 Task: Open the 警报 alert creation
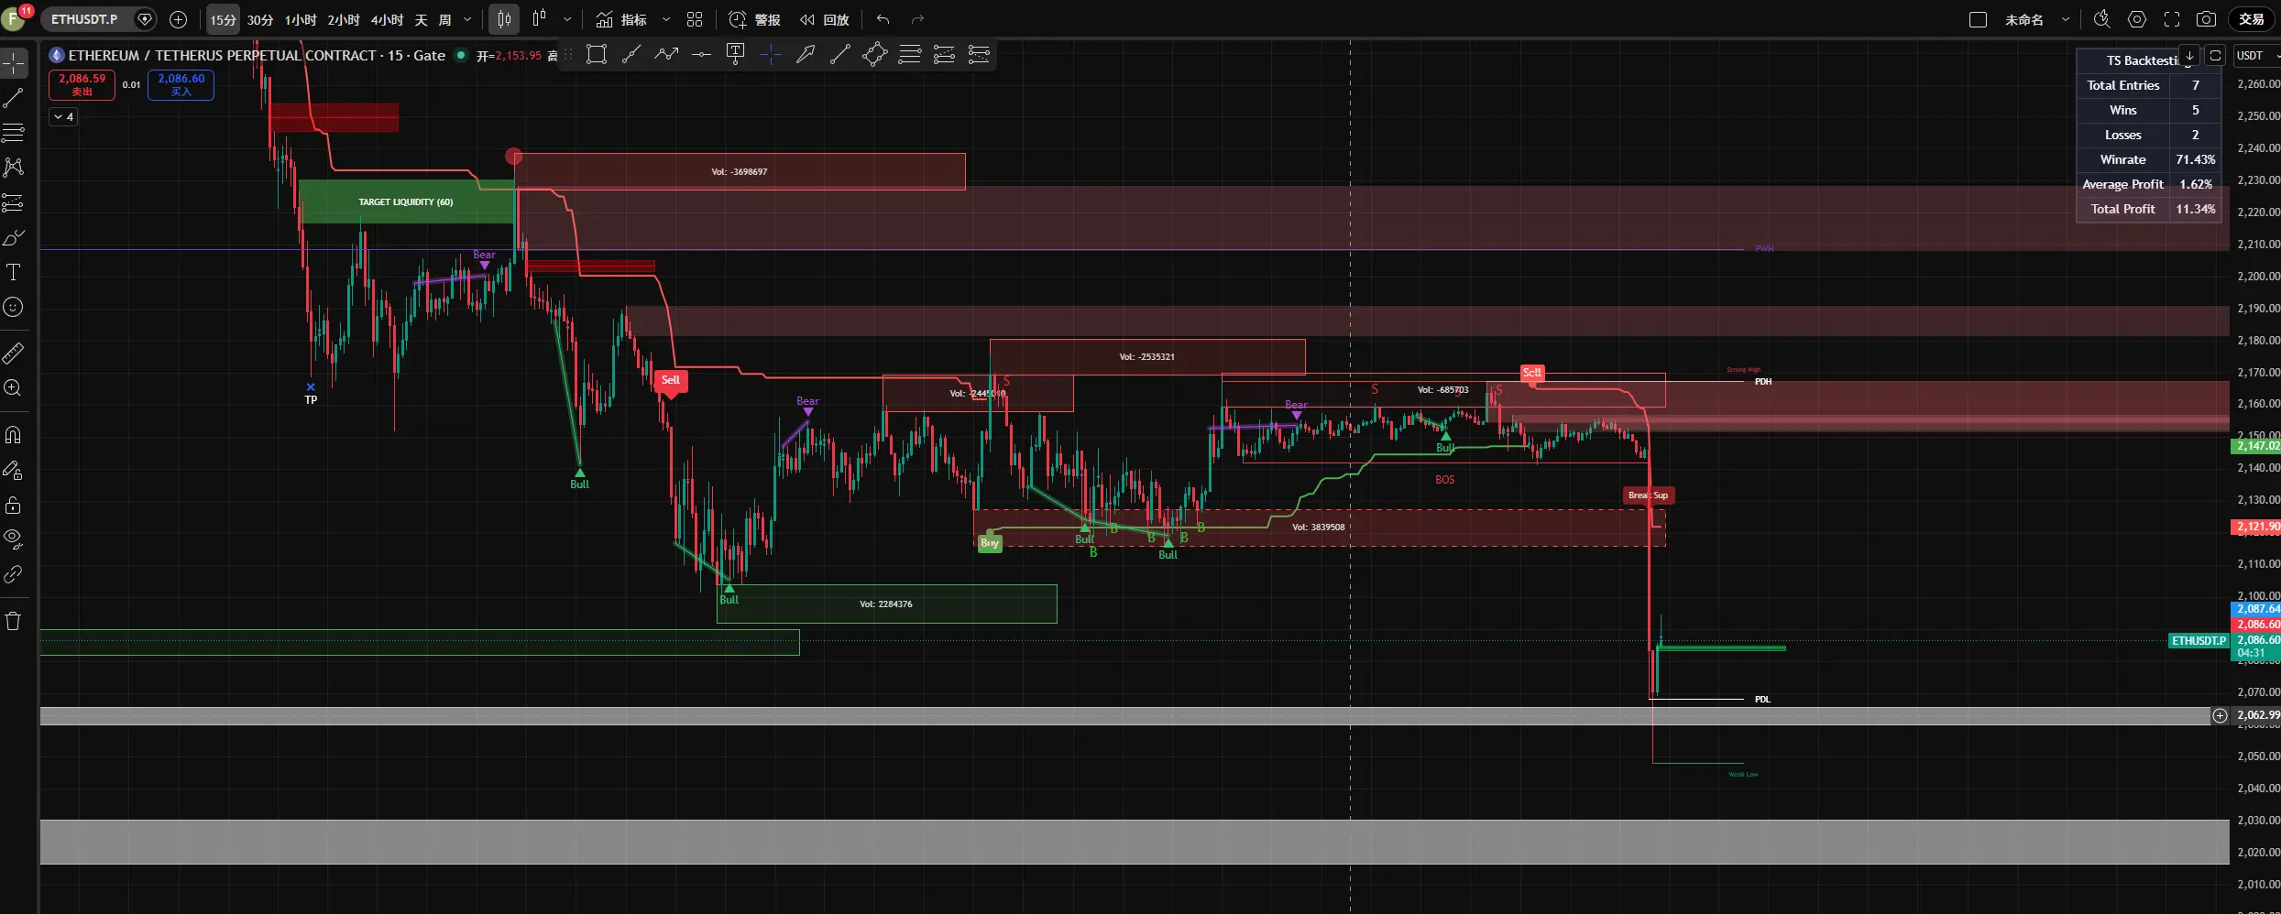click(754, 19)
